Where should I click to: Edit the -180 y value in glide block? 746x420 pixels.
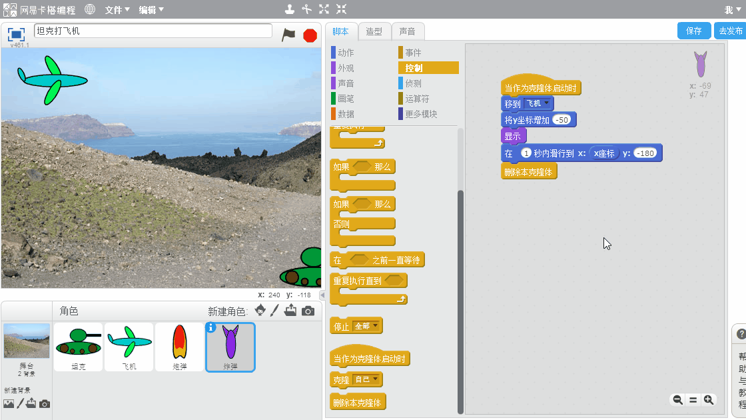tap(645, 153)
